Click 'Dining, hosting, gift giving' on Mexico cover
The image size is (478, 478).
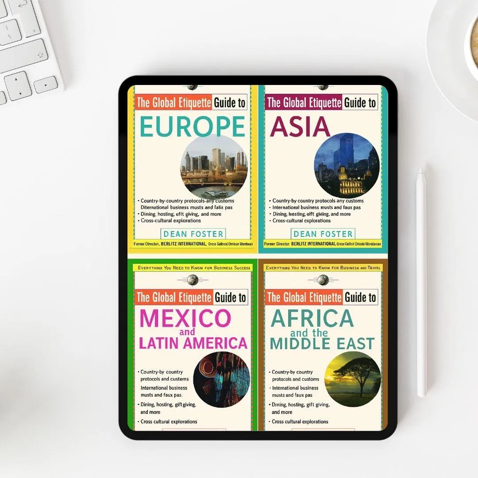168,405
